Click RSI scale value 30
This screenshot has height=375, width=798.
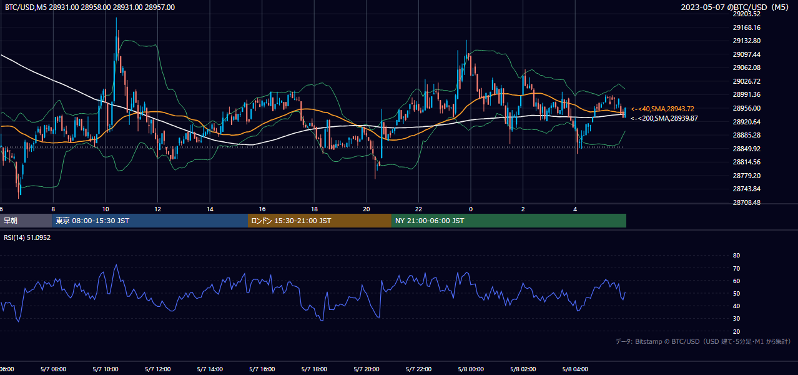(x=736, y=319)
